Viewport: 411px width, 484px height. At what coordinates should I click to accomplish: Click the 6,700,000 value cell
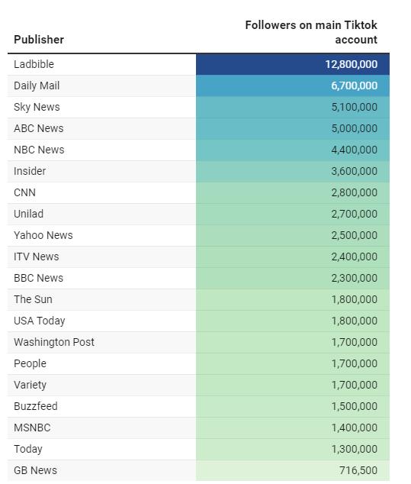[293, 86]
